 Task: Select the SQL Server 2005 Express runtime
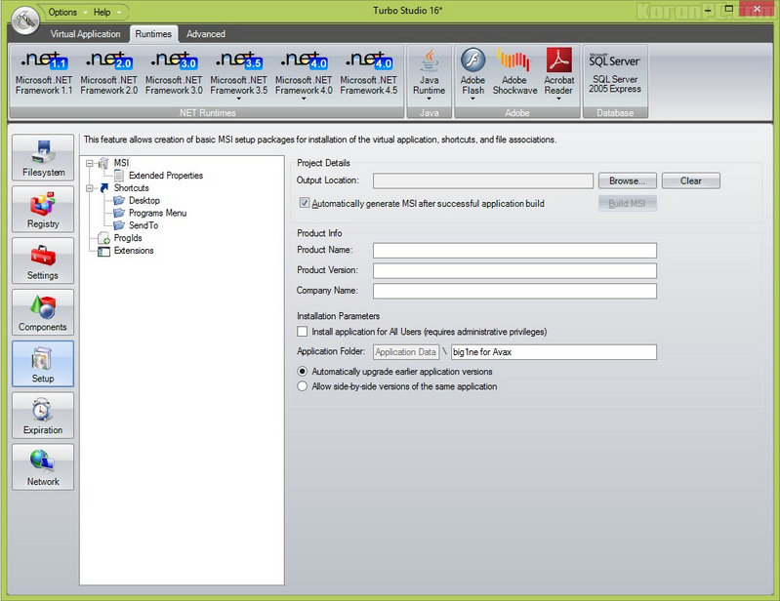614,73
